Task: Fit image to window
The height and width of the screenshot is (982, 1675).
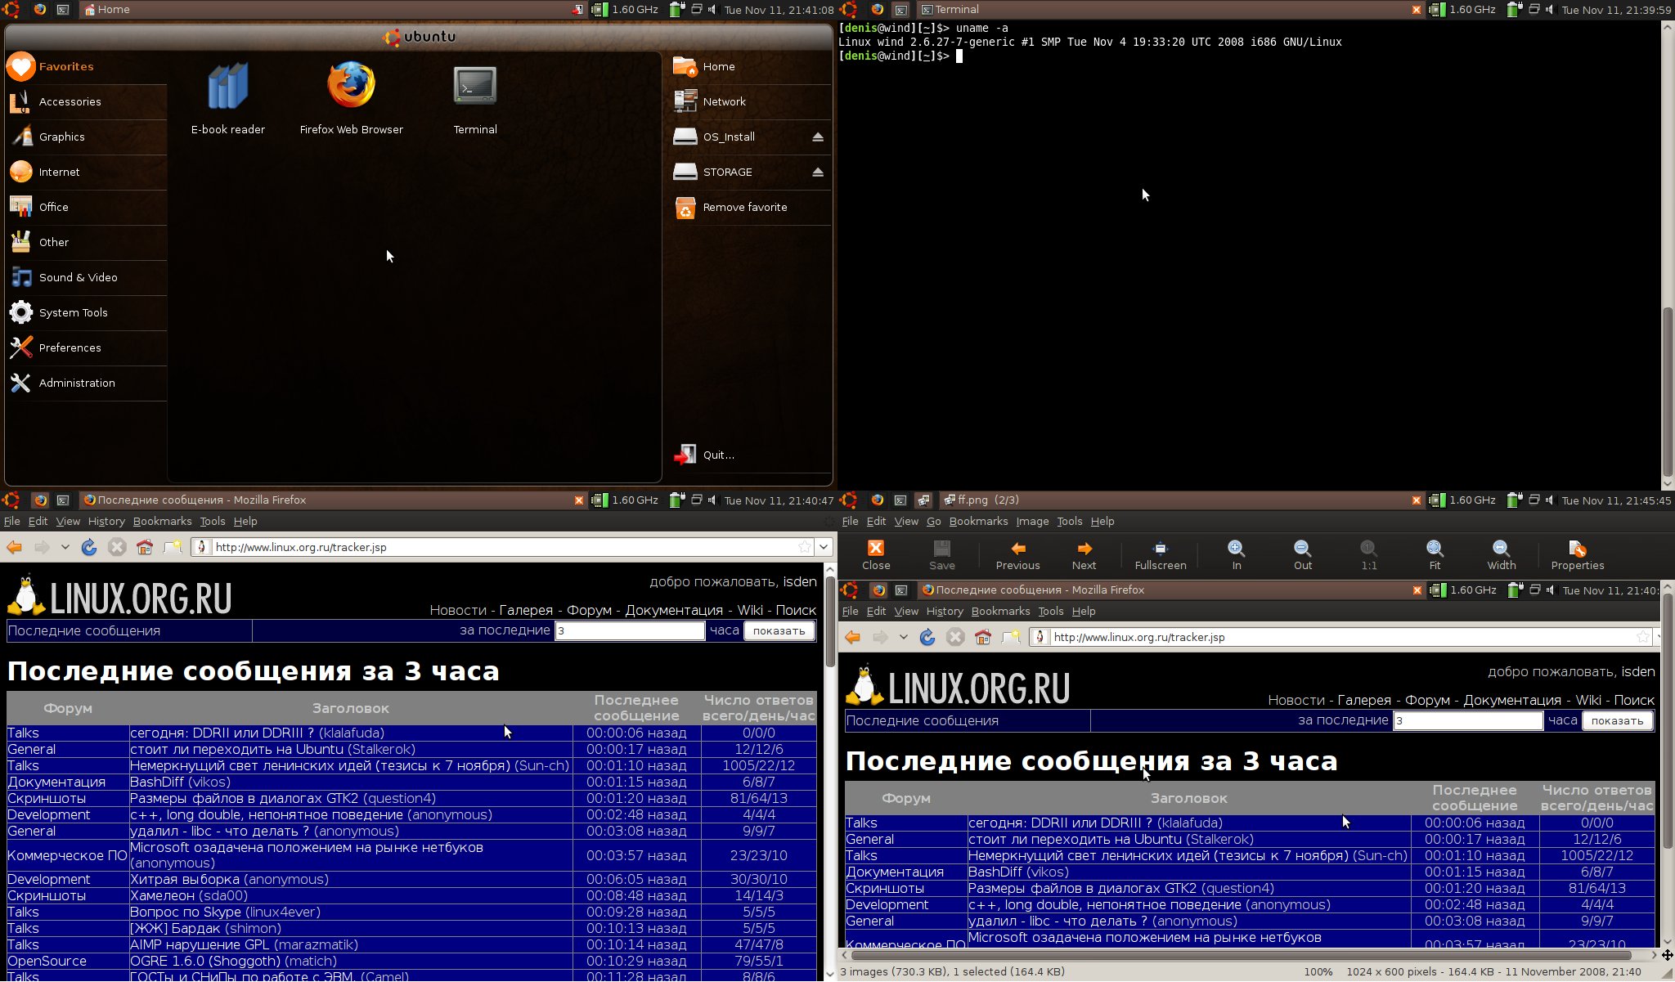Action: (x=1435, y=555)
